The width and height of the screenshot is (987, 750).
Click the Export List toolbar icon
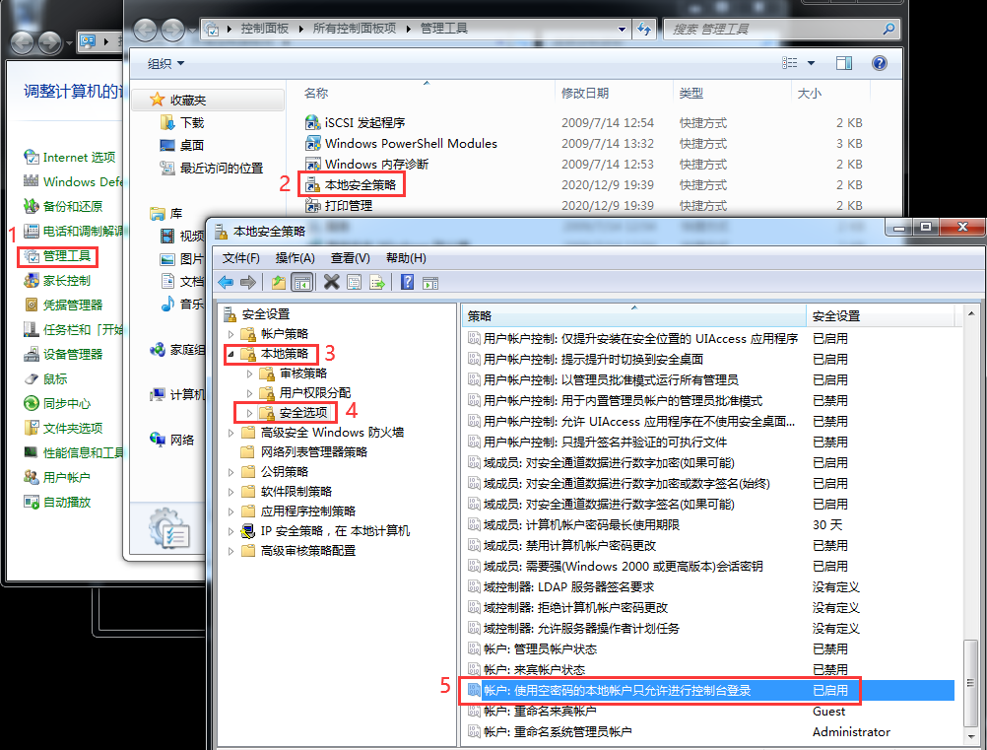377,283
